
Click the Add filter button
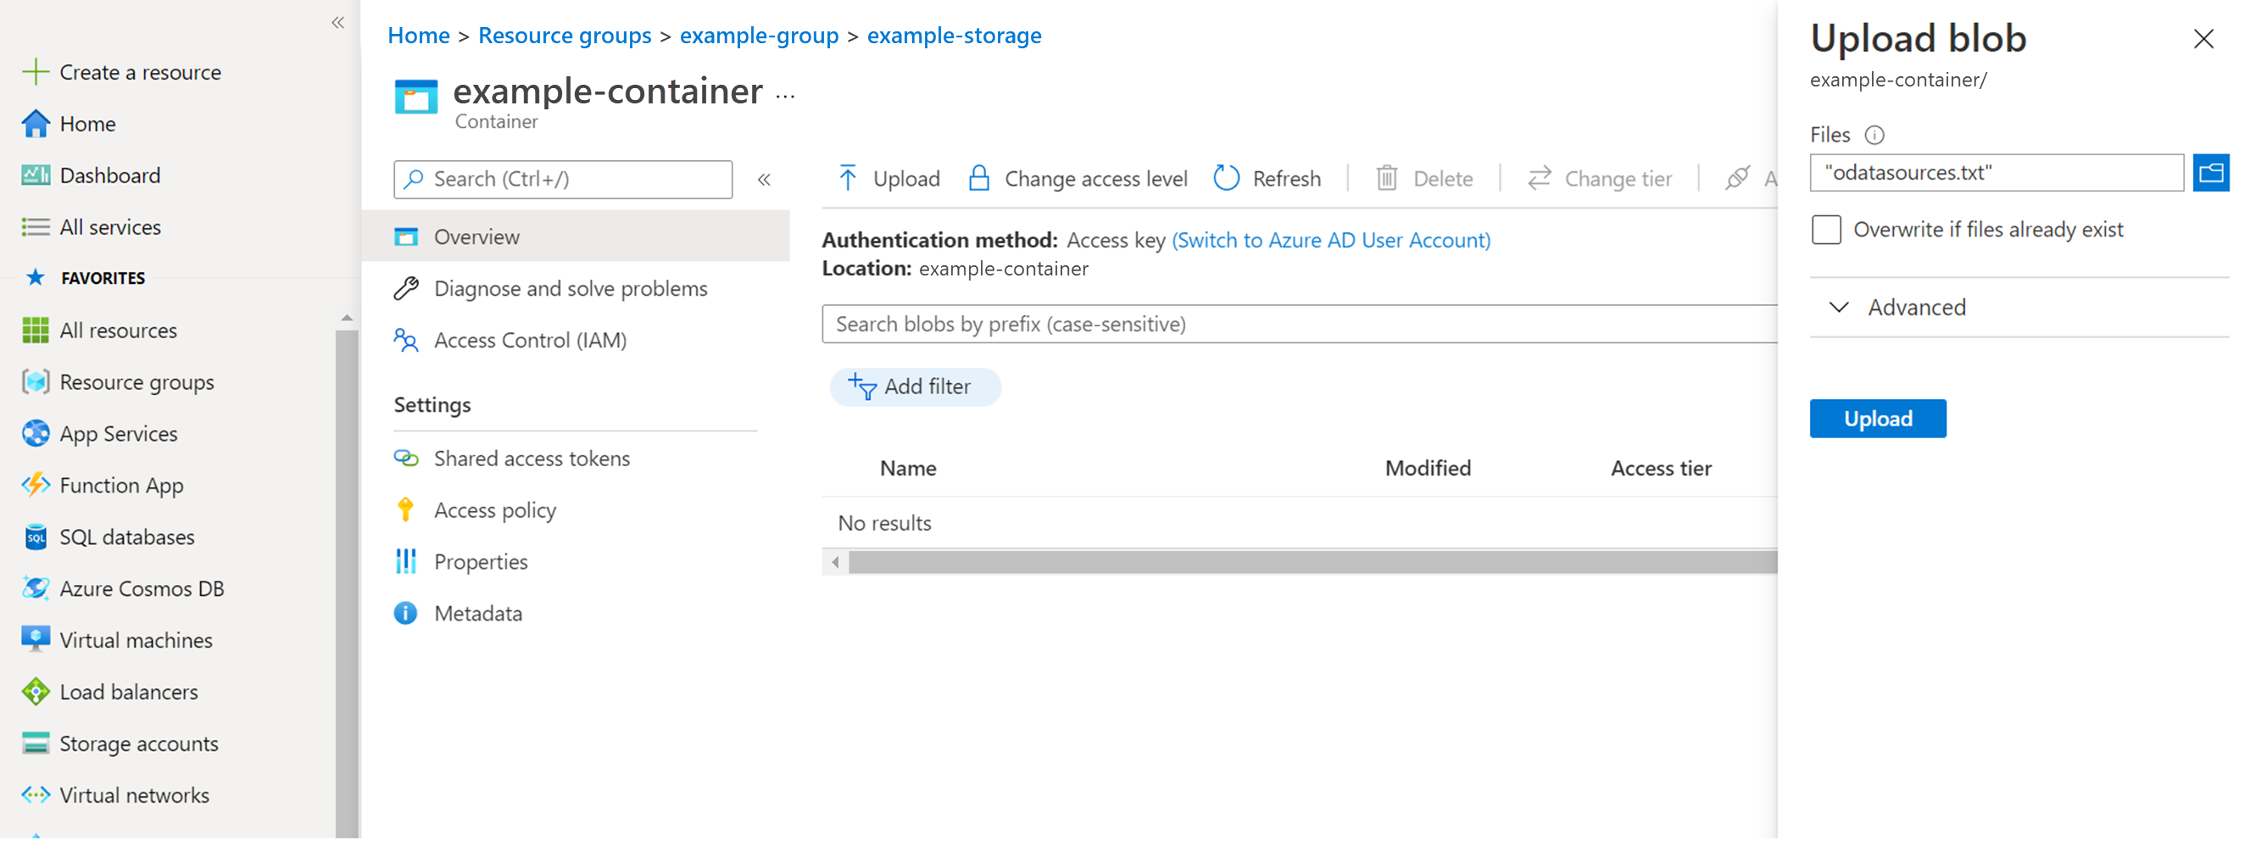[x=915, y=387]
